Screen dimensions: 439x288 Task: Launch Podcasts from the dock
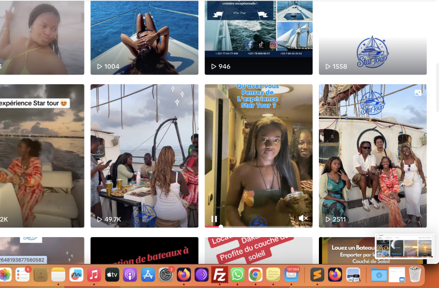coord(130,275)
